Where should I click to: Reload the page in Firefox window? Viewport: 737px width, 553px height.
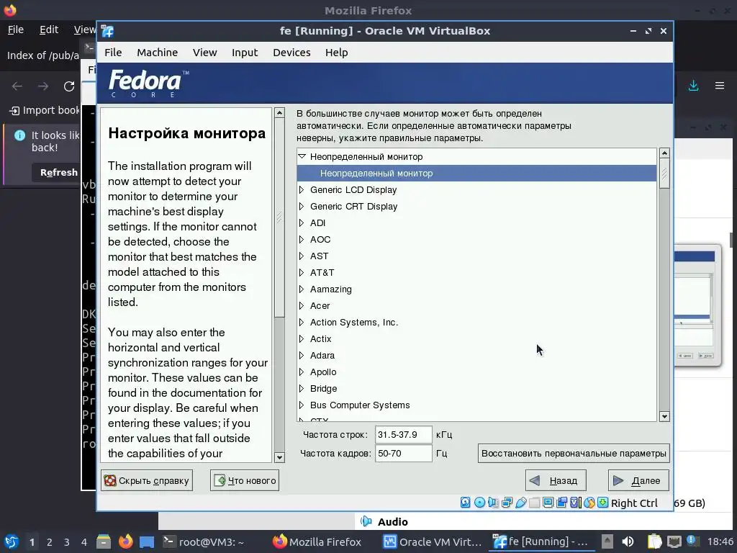pyautogui.click(x=69, y=86)
